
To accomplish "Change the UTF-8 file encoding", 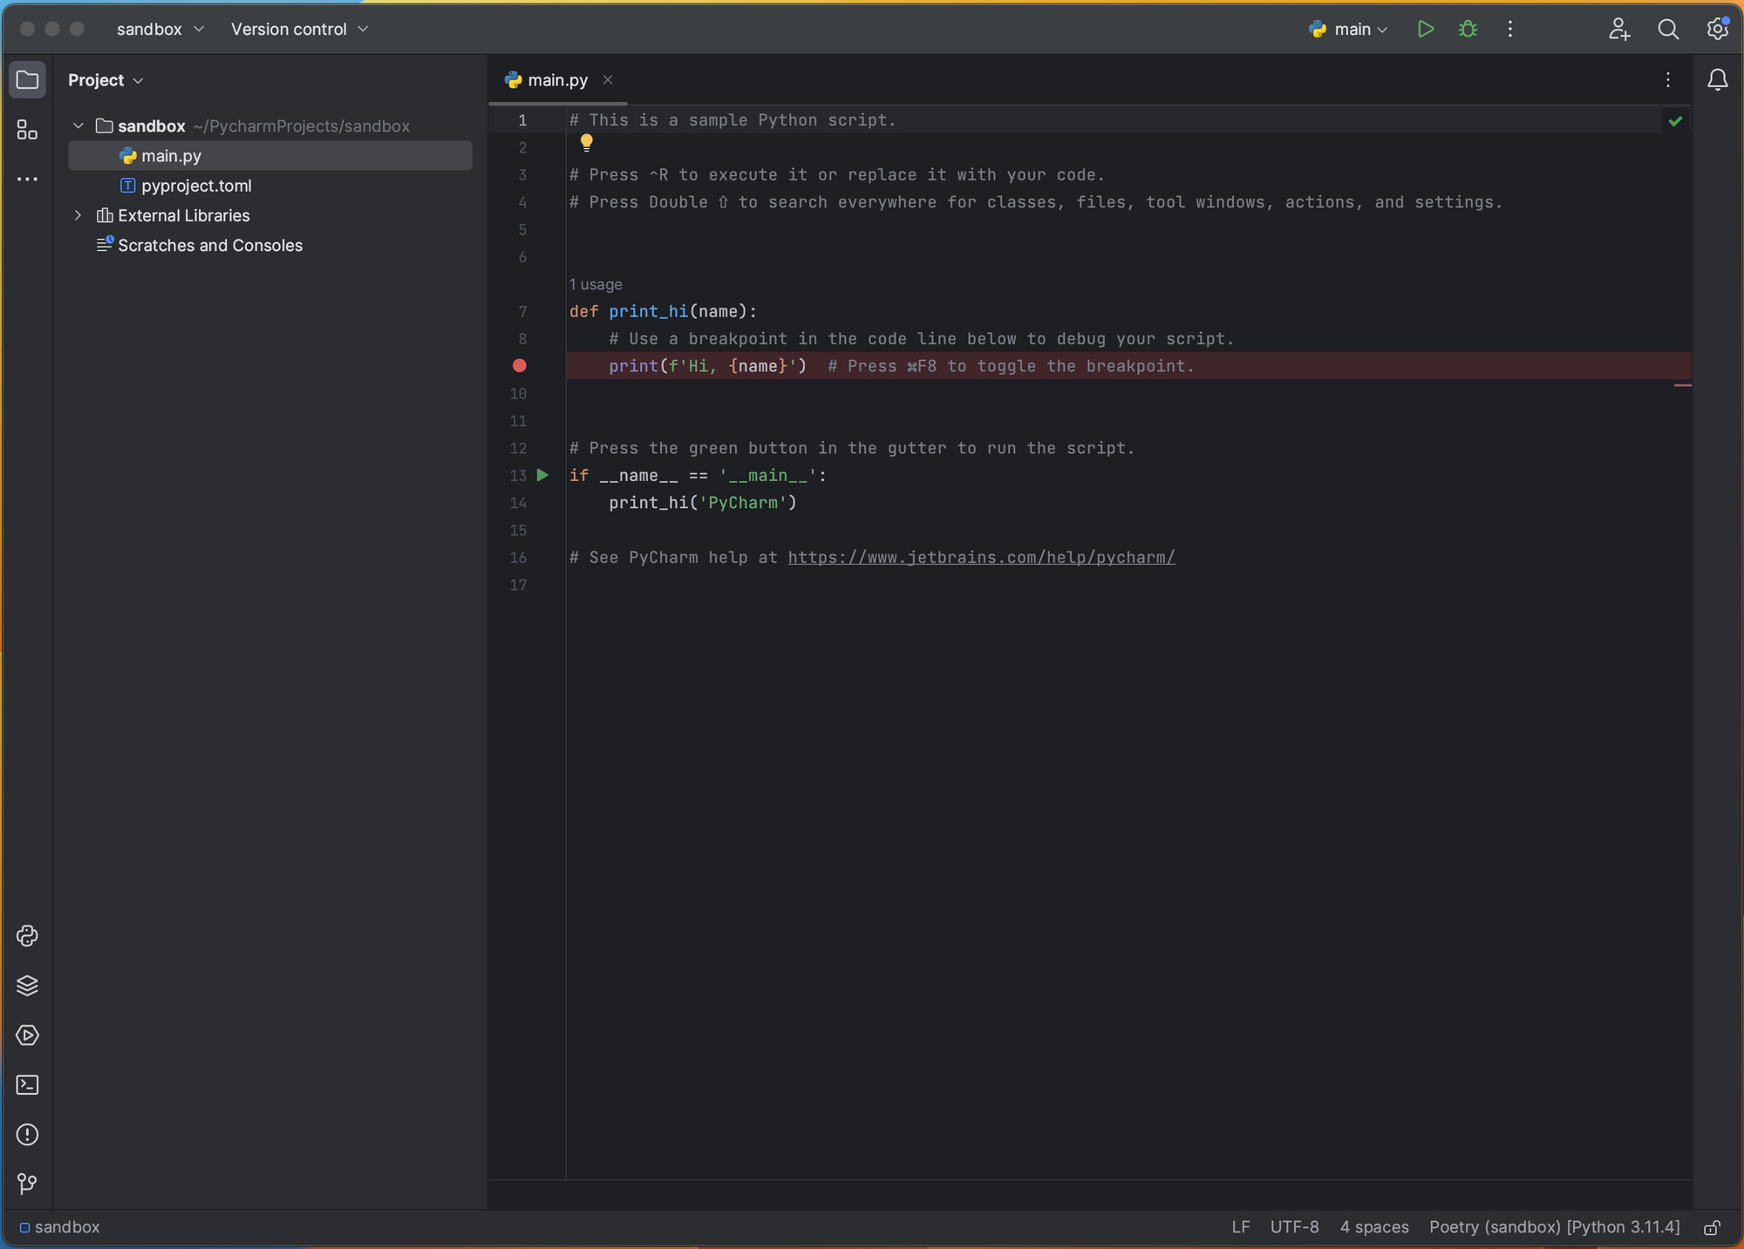I will 1294,1227.
